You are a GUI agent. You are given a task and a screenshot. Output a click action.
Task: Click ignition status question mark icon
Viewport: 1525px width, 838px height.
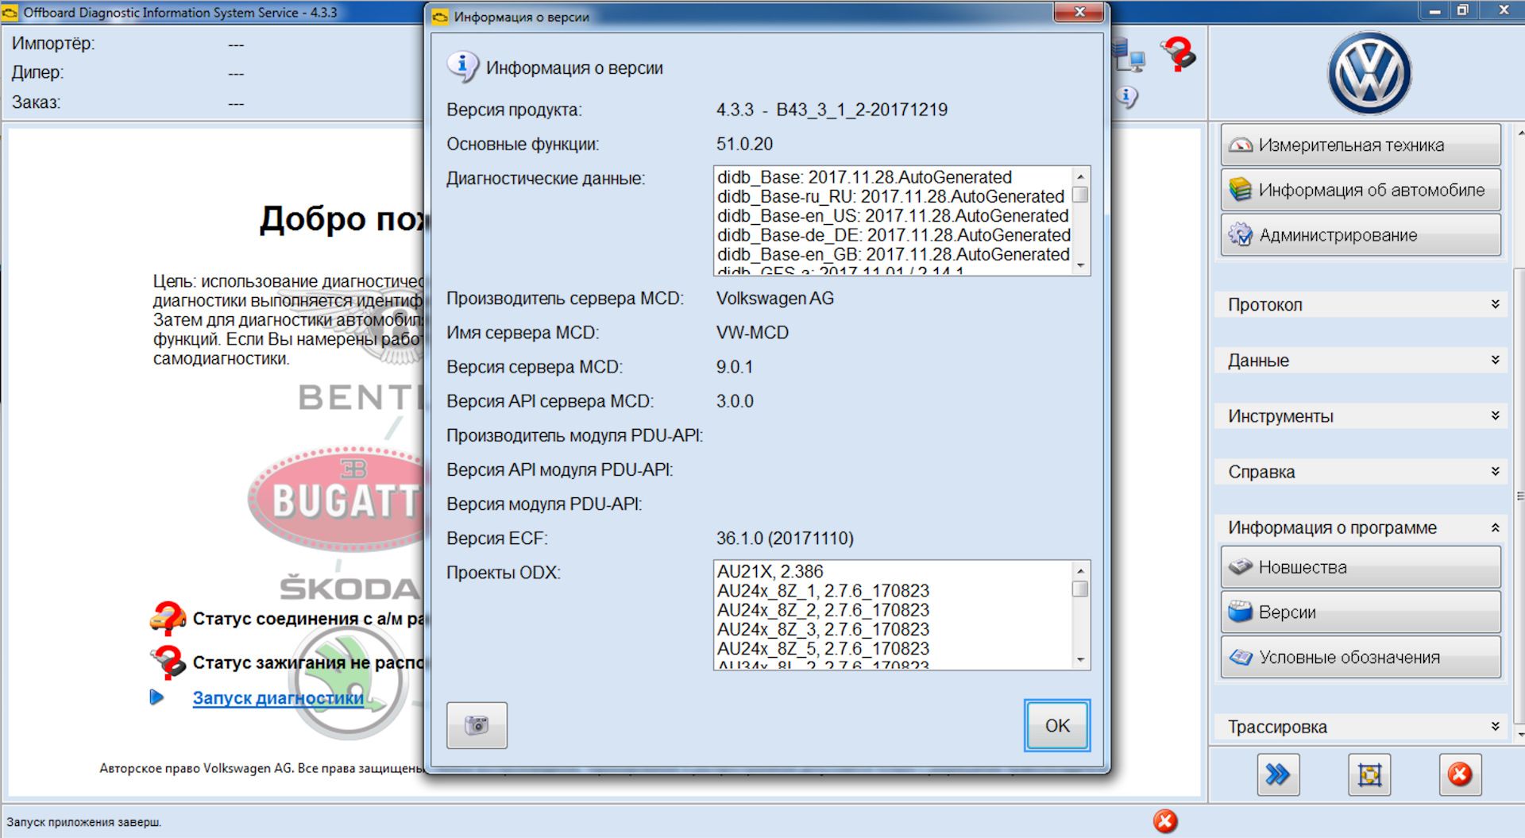pos(168,662)
